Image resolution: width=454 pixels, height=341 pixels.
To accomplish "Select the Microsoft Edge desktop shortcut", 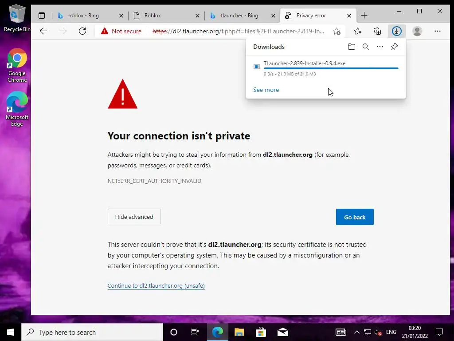I will [x=17, y=109].
